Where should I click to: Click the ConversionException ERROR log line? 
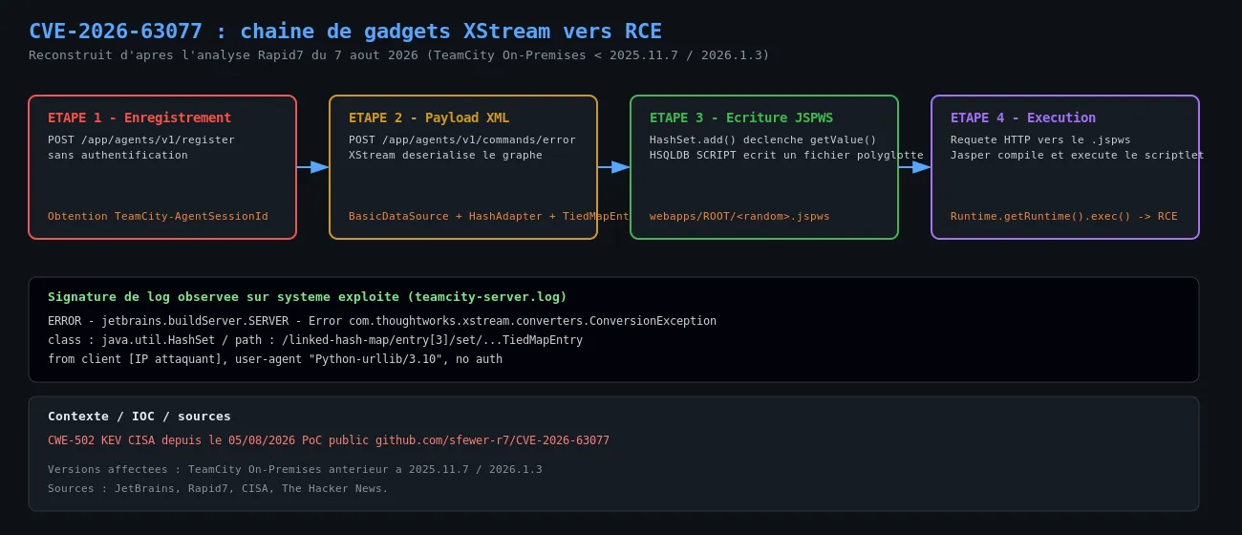[382, 321]
